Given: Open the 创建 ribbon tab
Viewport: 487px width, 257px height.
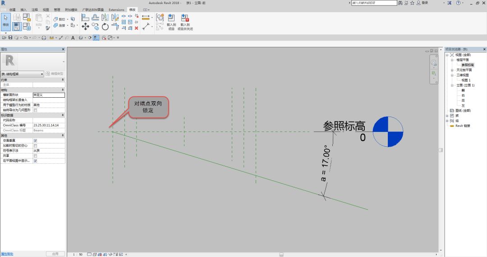Looking at the screenshot, I should tap(13, 9).
